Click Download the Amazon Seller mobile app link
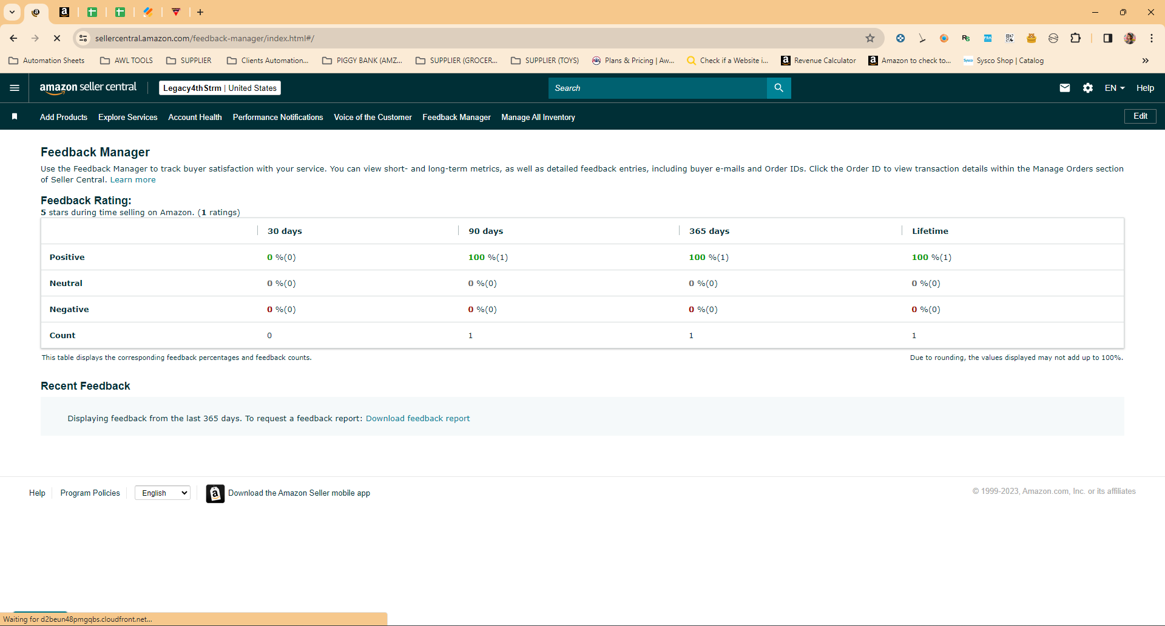The height and width of the screenshot is (626, 1165). click(299, 493)
